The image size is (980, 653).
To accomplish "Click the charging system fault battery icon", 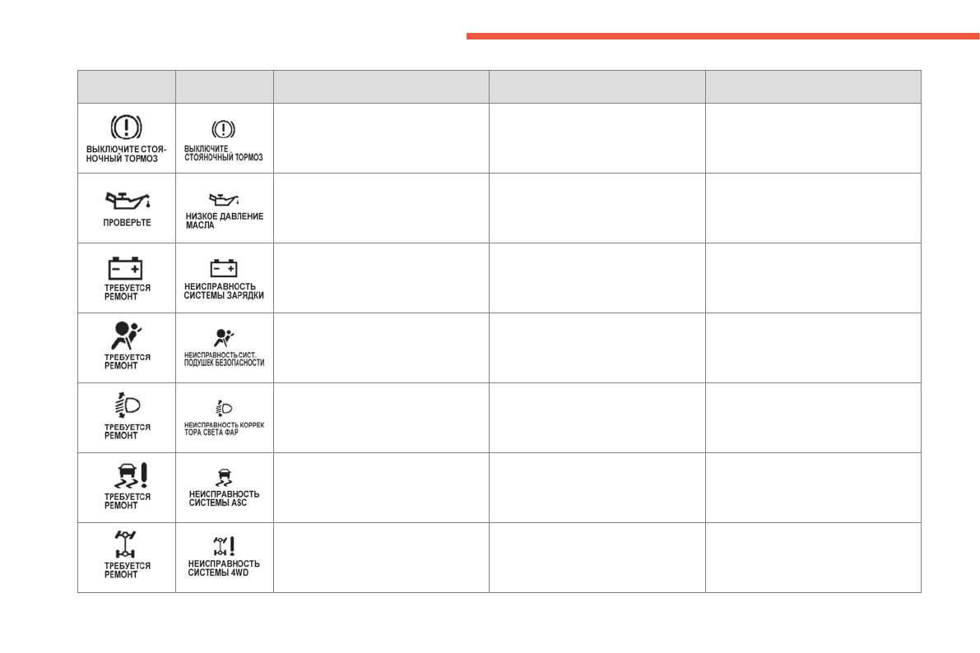I will pos(224,268).
